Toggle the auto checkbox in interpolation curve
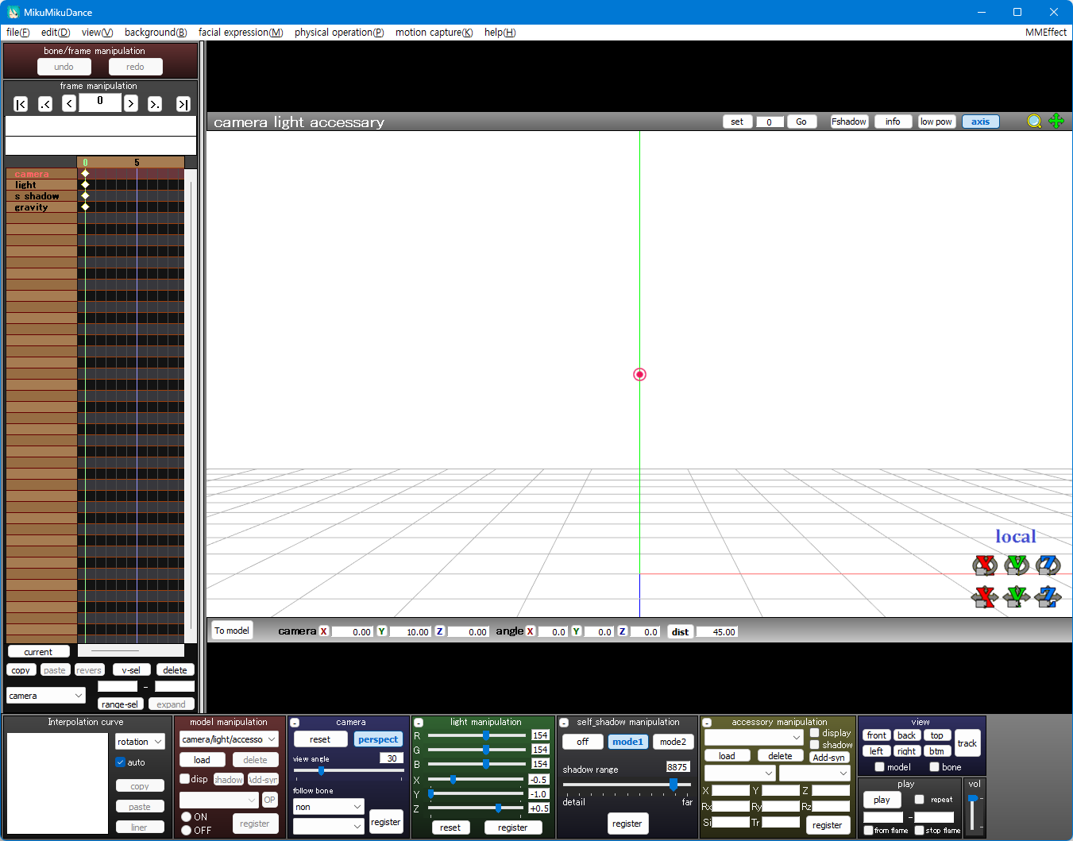This screenshot has height=841, width=1073. 121,762
